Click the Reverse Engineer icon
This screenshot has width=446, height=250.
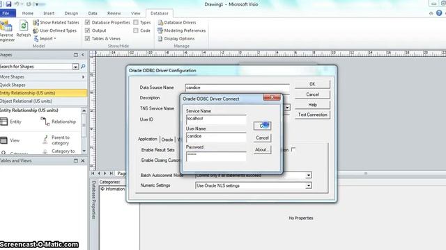pyautogui.click(x=6, y=31)
